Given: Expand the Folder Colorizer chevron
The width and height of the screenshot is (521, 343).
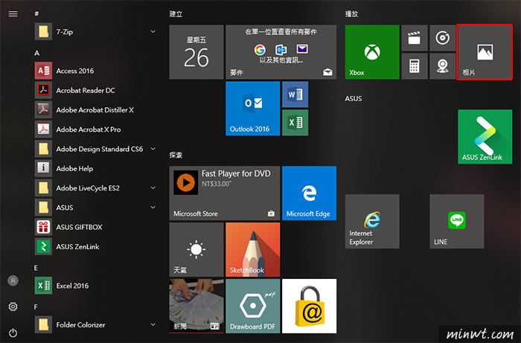Looking at the screenshot, I should click(x=153, y=324).
